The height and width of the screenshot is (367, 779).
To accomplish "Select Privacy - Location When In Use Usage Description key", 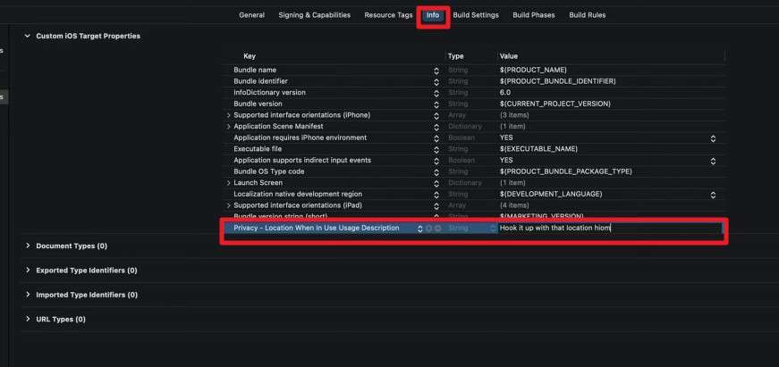I will (317, 228).
